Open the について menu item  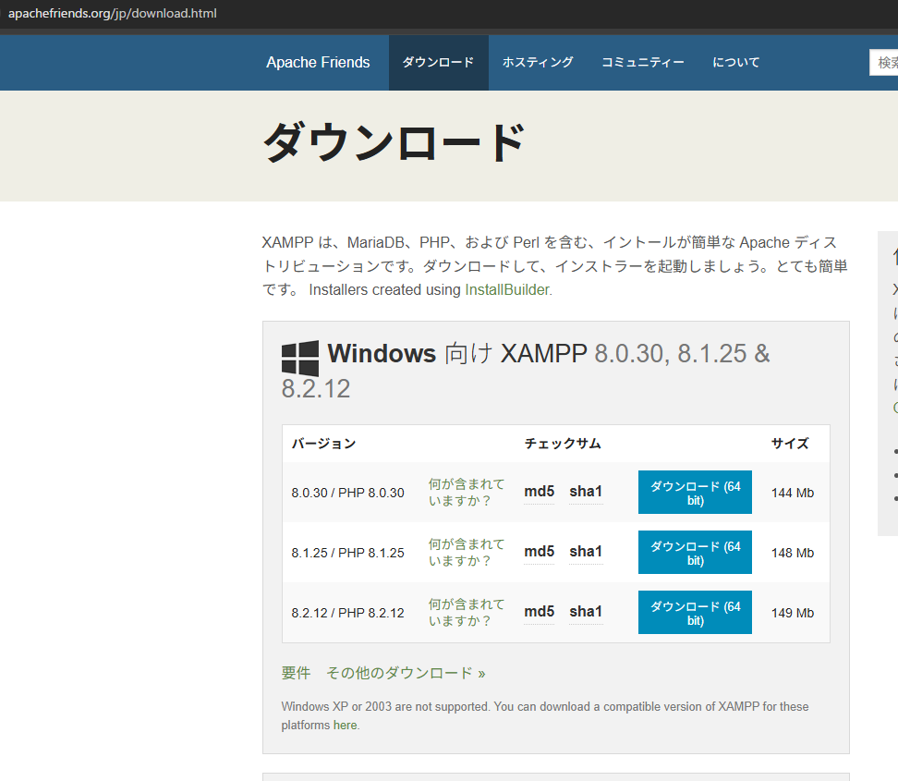pyautogui.click(x=736, y=63)
